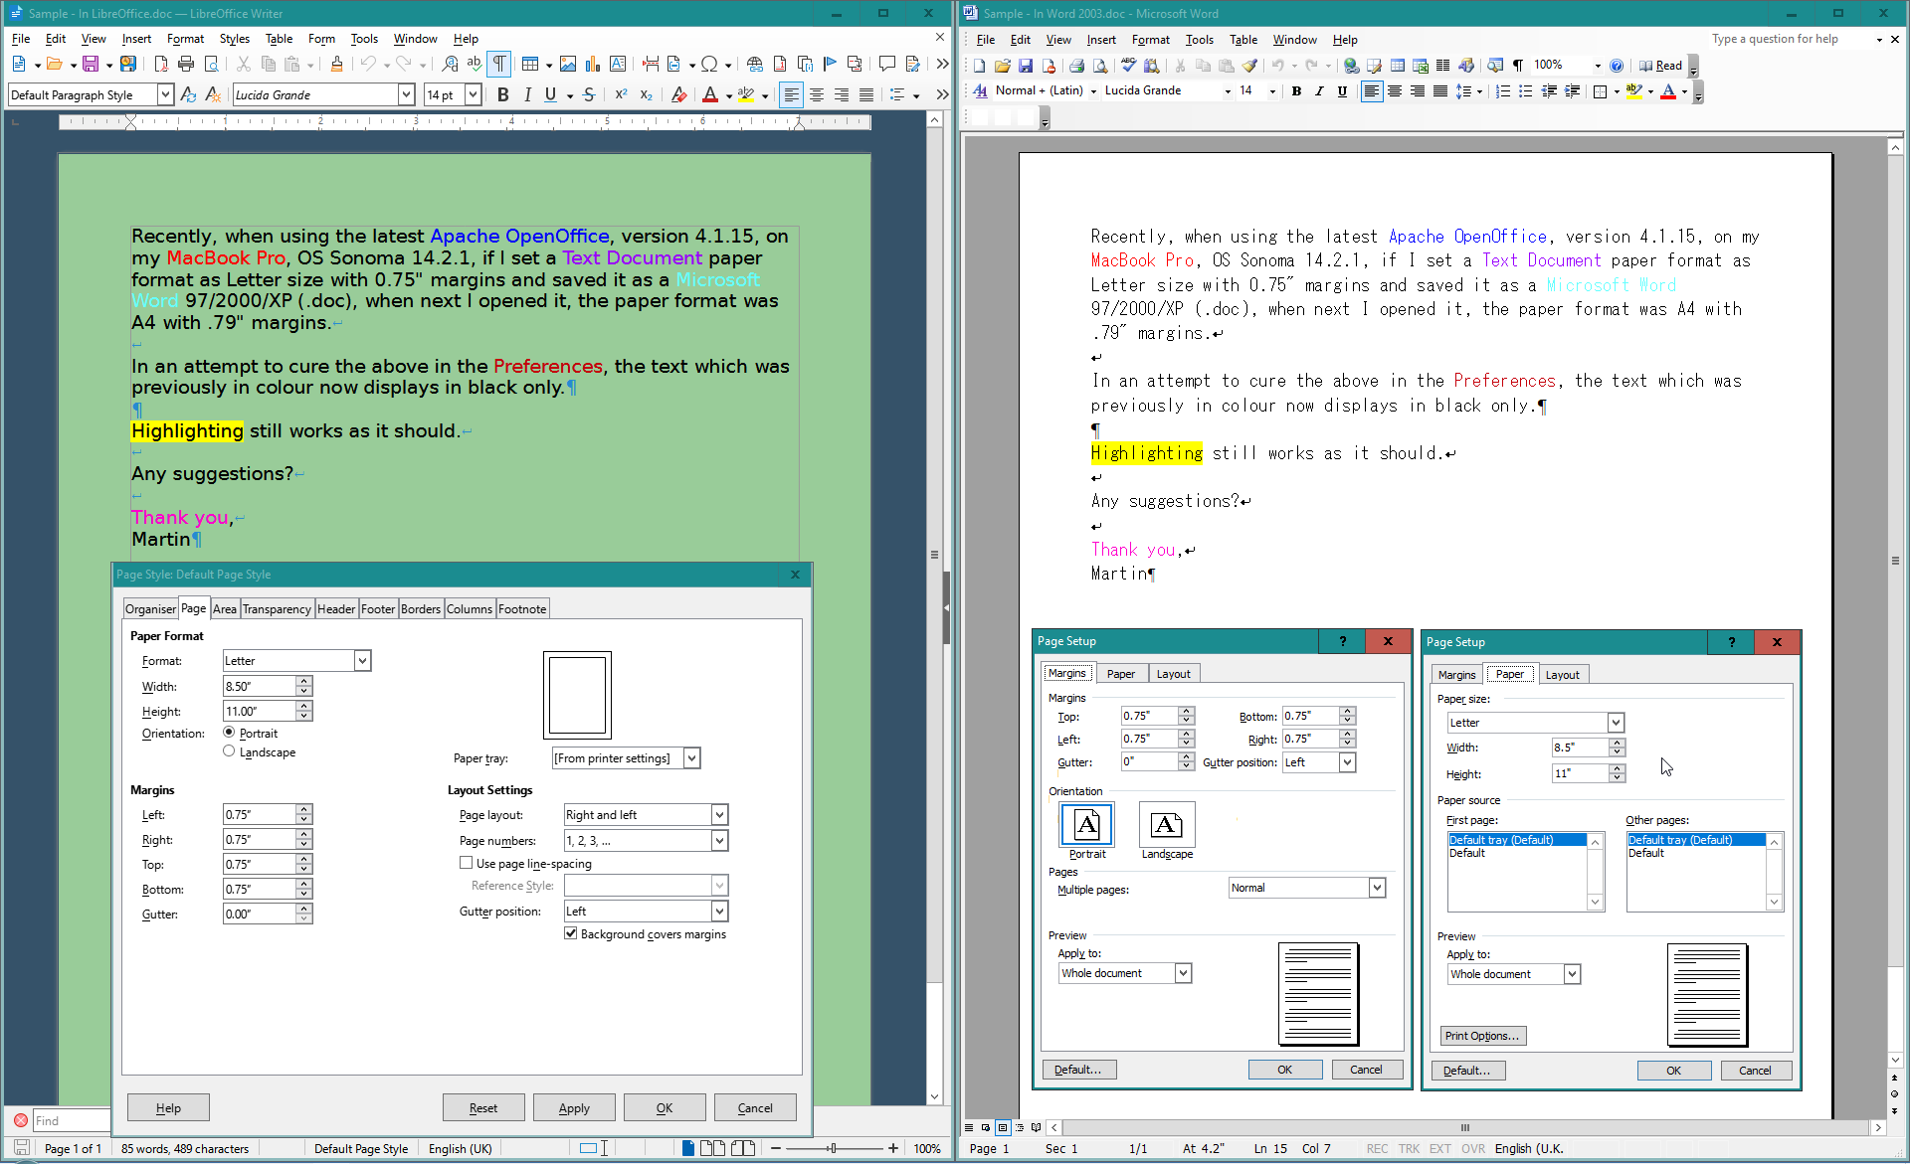The width and height of the screenshot is (1910, 1164).
Task: Click Default button in Margins Page Setup
Action: pos(1078,1070)
